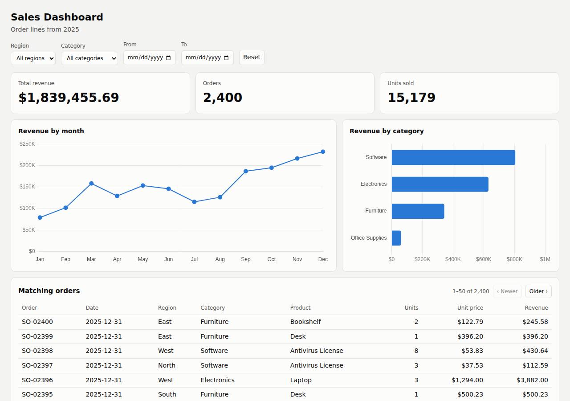The width and height of the screenshot is (570, 401).
Task: Click the 1–50 of 2,400 pagination text
Action: pos(471,291)
